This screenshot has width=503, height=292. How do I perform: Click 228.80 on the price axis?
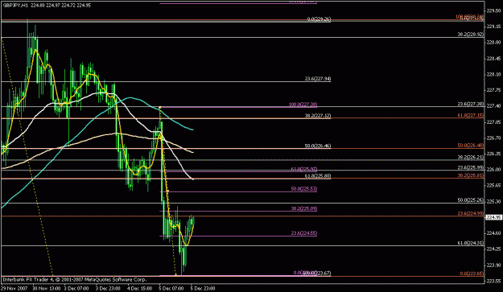click(x=493, y=43)
